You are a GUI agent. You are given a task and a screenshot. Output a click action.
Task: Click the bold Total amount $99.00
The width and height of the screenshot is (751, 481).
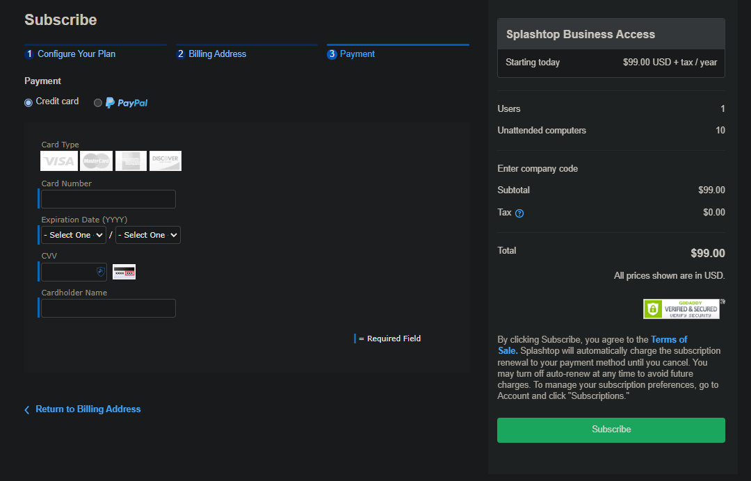(708, 253)
